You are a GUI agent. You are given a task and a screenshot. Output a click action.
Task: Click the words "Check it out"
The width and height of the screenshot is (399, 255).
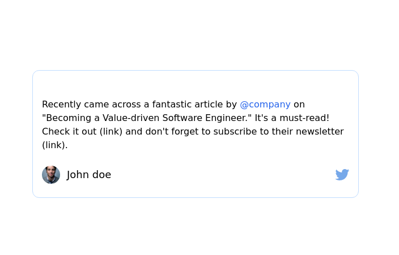[69, 132]
